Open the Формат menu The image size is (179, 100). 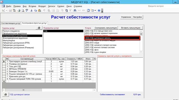coord(42,6)
